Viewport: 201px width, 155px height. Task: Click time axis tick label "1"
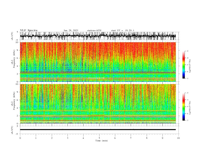(x=36, y=138)
